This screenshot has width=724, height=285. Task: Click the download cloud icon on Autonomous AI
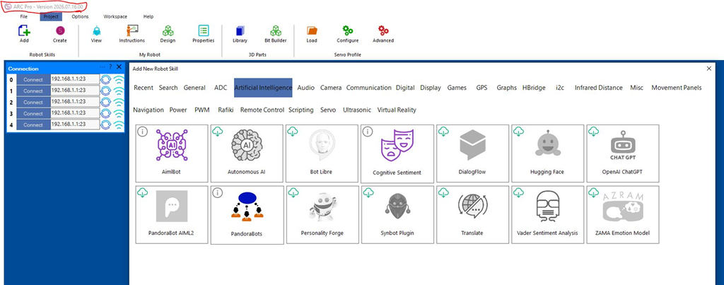218,132
